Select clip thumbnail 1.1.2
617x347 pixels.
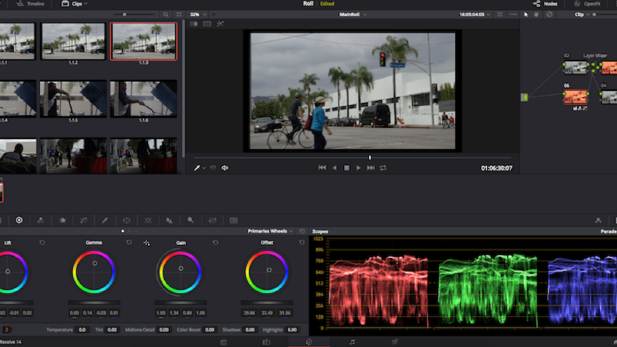(x=73, y=41)
